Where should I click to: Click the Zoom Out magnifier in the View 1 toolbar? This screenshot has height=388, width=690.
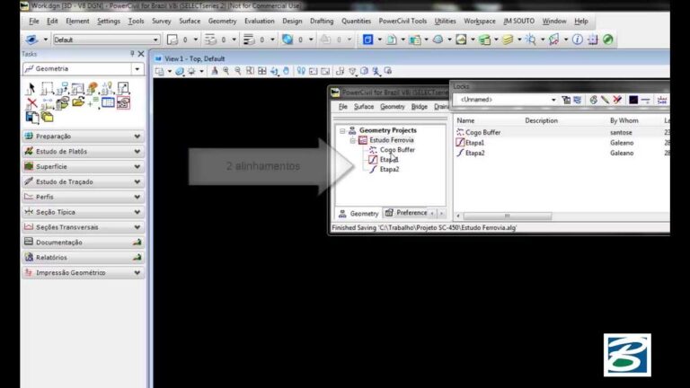click(237, 71)
